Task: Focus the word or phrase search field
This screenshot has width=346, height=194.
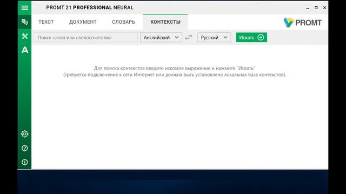Action: (85, 37)
